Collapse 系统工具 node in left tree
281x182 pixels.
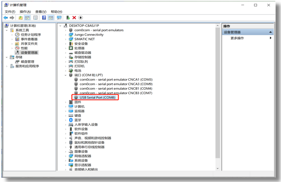7,30
